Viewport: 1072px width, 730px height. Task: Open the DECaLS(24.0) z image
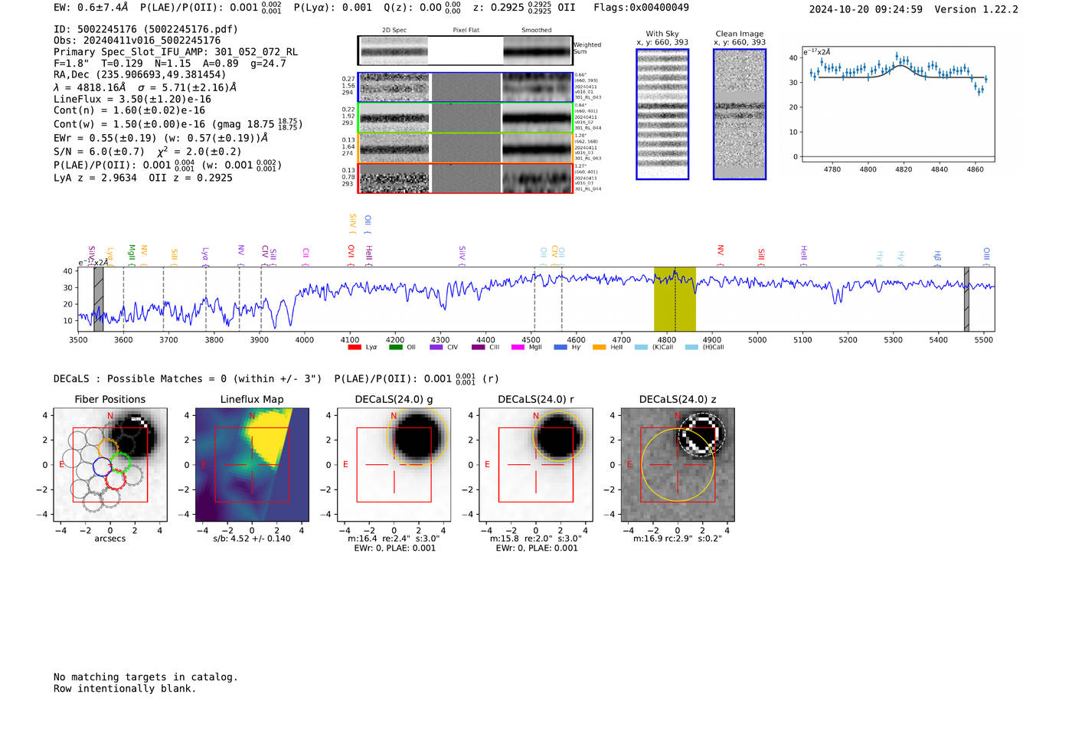678,465
